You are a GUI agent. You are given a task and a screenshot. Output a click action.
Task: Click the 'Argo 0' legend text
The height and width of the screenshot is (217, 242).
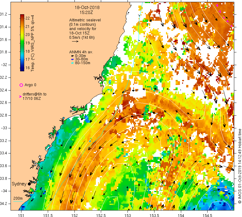pos(30,85)
